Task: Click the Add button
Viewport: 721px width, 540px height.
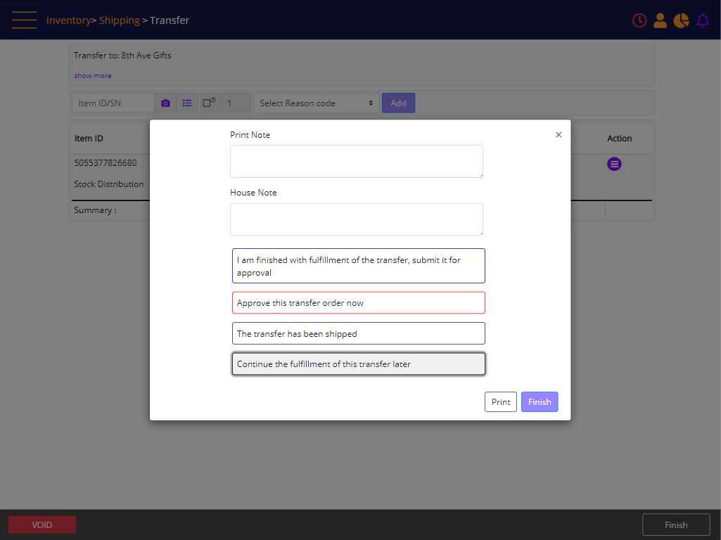Action: (x=398, y=103)
